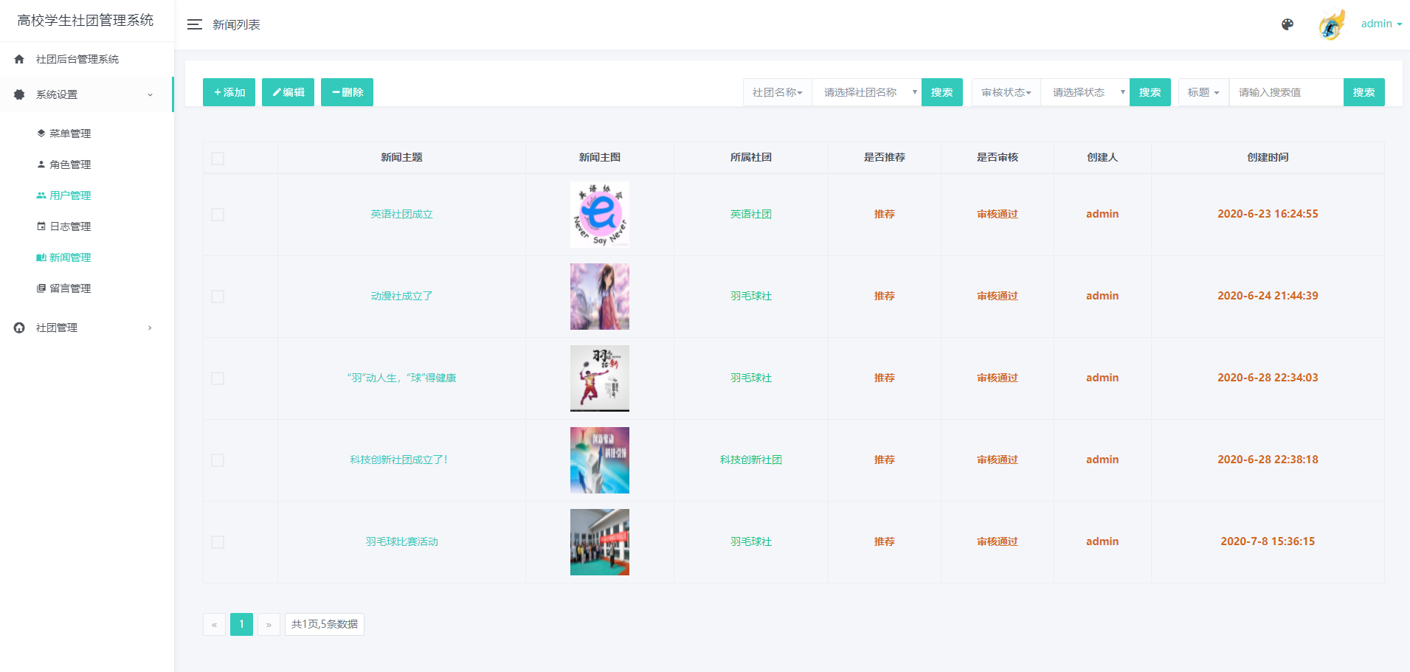Click the layers icon beside 菜单管理
This screenshot has height=672, width=1410.
pyautogui.click(x=41, y=134)
